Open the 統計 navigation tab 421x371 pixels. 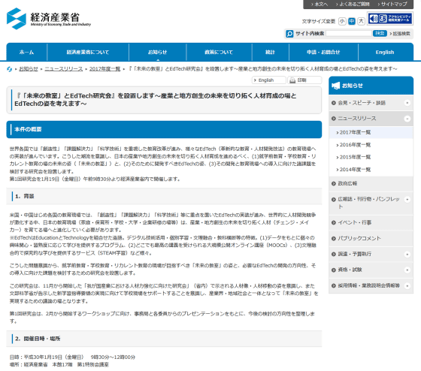[270, 52]
